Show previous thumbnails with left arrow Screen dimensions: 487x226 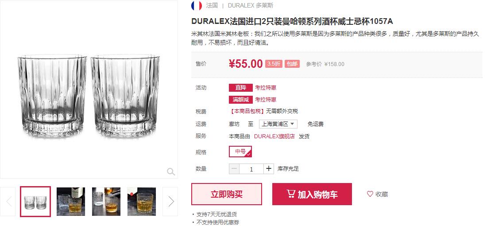click(x=8, y=202)
